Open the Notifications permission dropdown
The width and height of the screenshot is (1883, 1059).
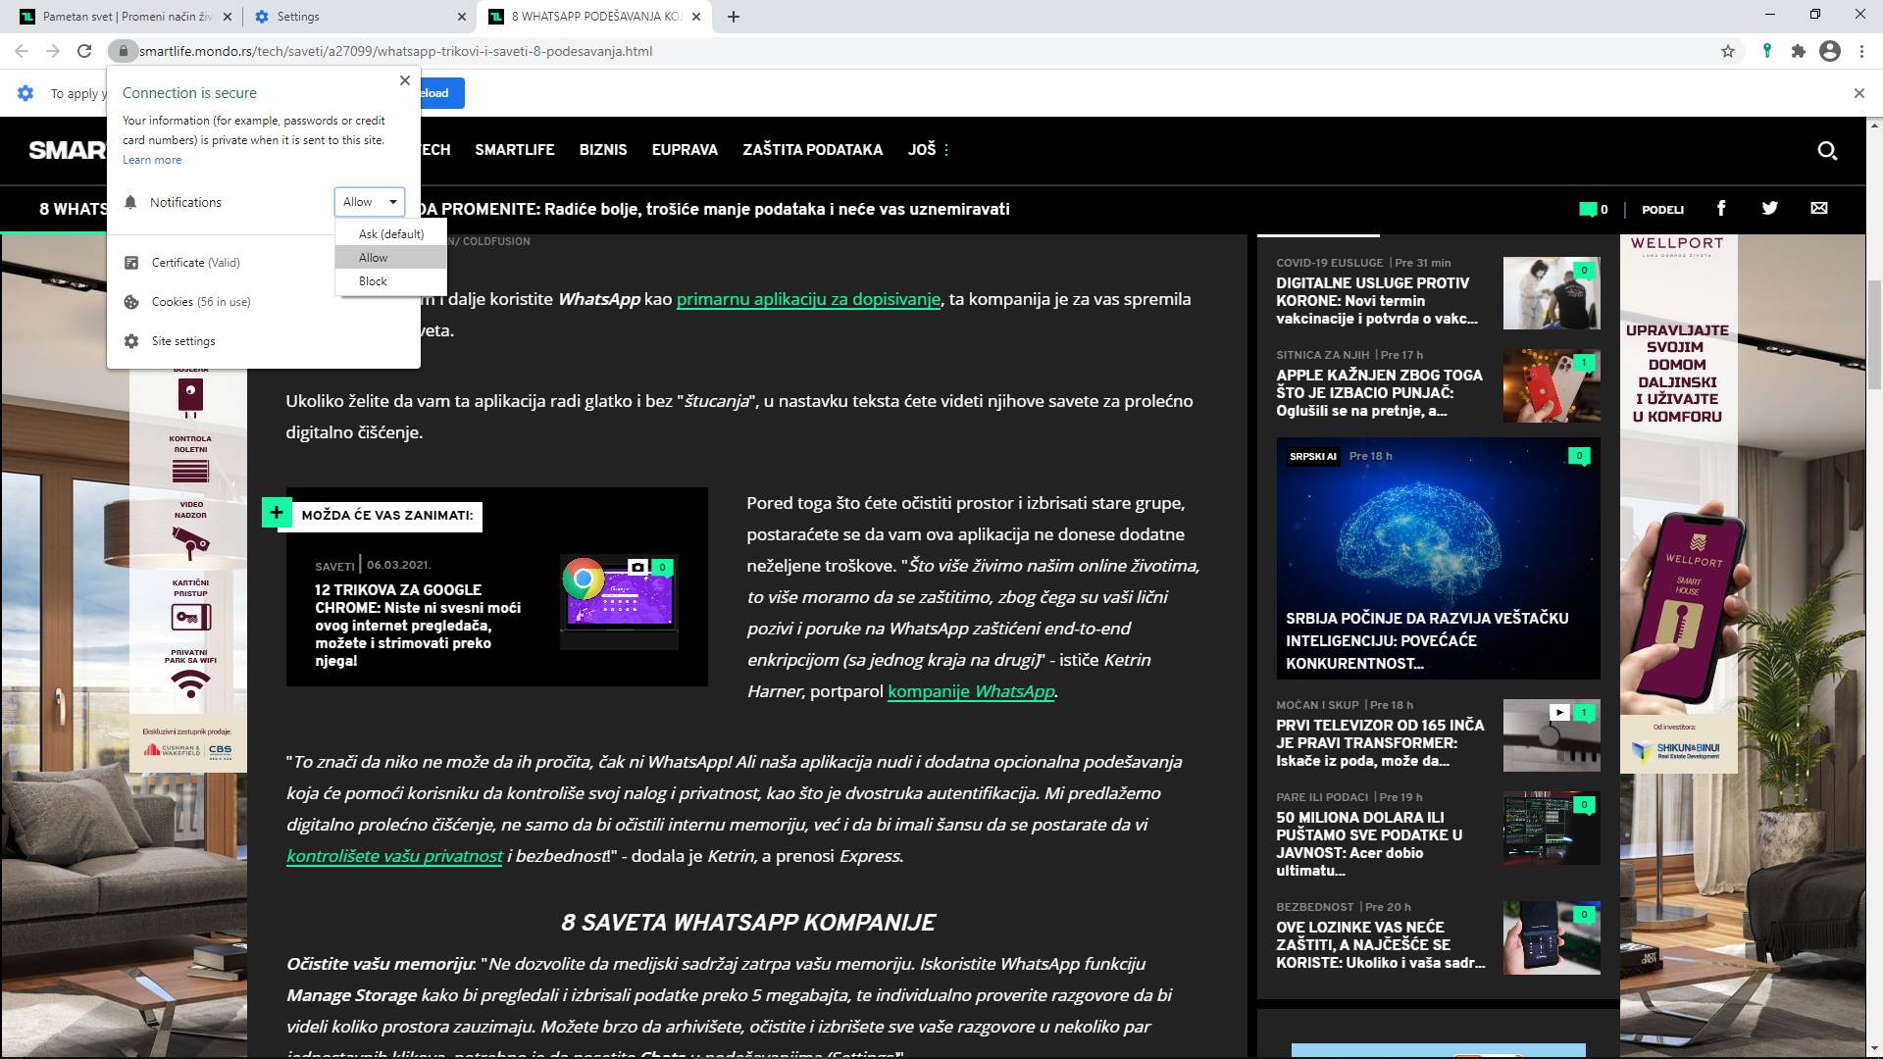(x=369, y=202)
